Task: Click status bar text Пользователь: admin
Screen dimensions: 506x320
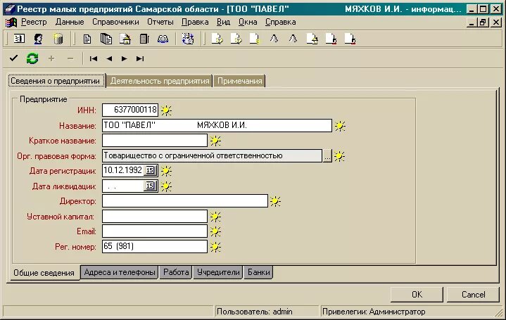Action: coord(255,312)
